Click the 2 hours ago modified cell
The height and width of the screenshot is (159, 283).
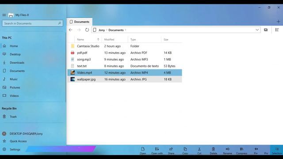coord(112,46)
